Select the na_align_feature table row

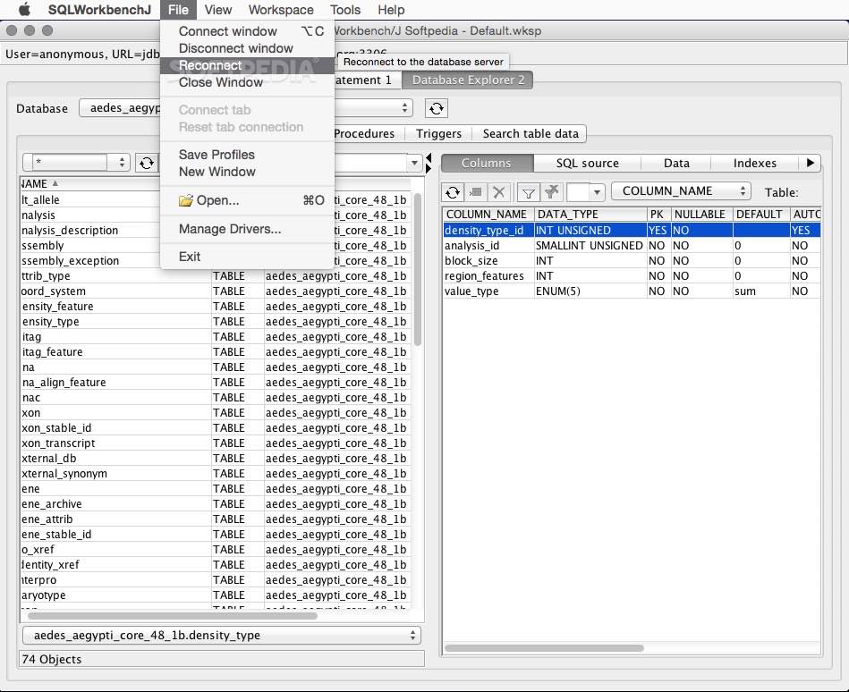click(216, 382)
